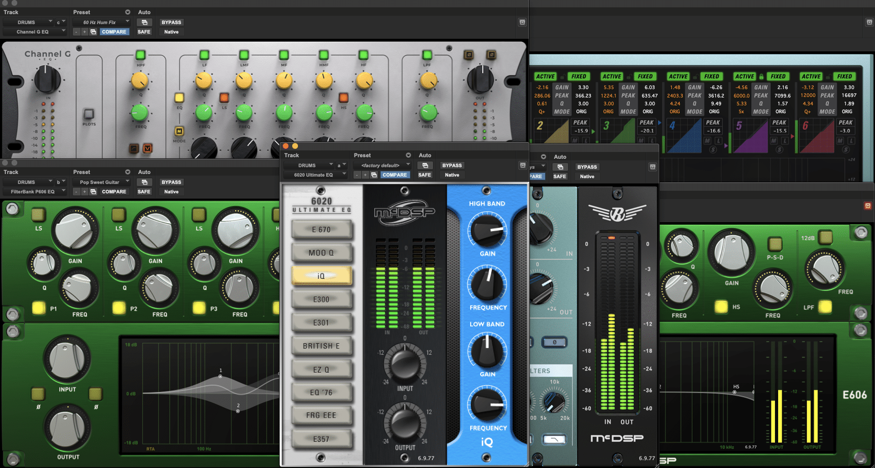Click COMPARE in the Channel G window
This screenshot has height=468, width=875.
(114, 32)
